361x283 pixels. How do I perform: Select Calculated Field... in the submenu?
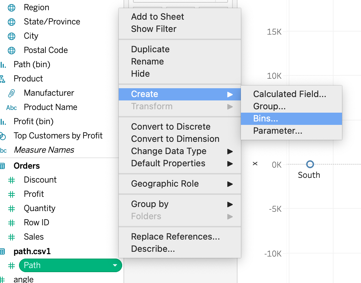click(x=289, y=94)
